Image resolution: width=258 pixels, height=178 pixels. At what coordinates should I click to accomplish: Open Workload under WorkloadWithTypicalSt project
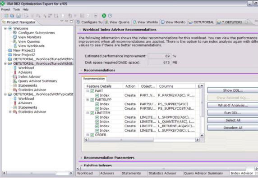click(26, 98)
